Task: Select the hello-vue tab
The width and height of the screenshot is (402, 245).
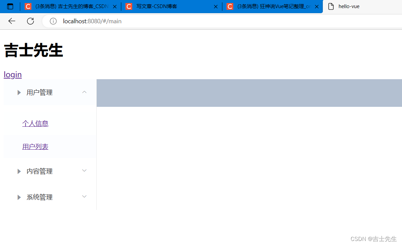Action: click(349, 6)
